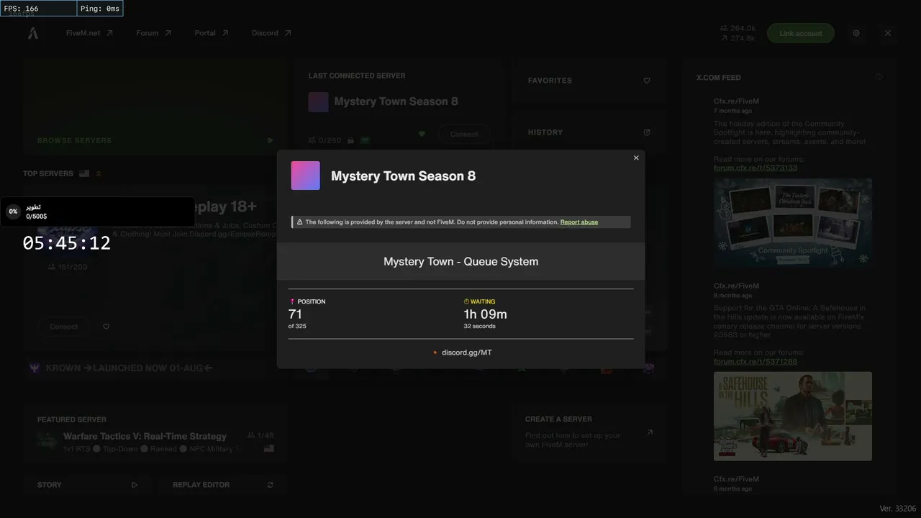Favorite the Eclipse Roleplay server heart
The width and height of the screenshot is (921, 518).
click(x=106, y=327)
